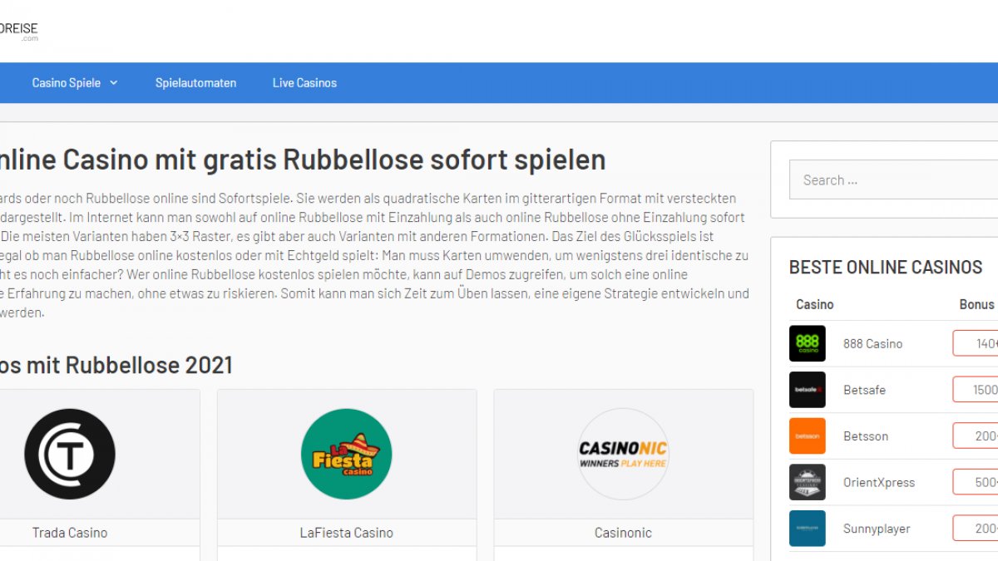Go to Spielautomaten page
Viewport: 998px width, 561px height.
coord(195,83)
